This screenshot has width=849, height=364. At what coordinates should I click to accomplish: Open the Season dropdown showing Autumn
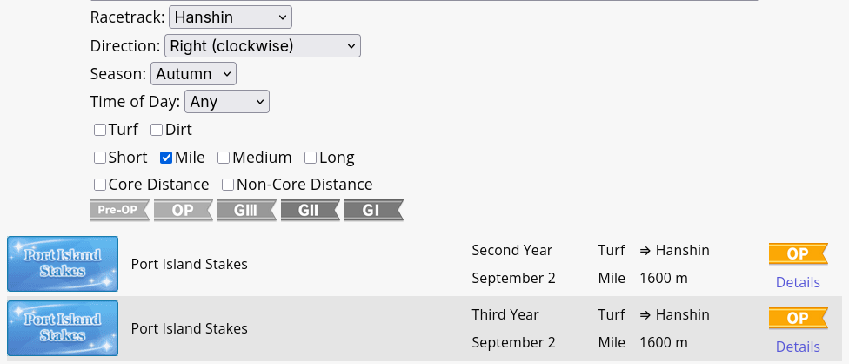click(193, 74)
